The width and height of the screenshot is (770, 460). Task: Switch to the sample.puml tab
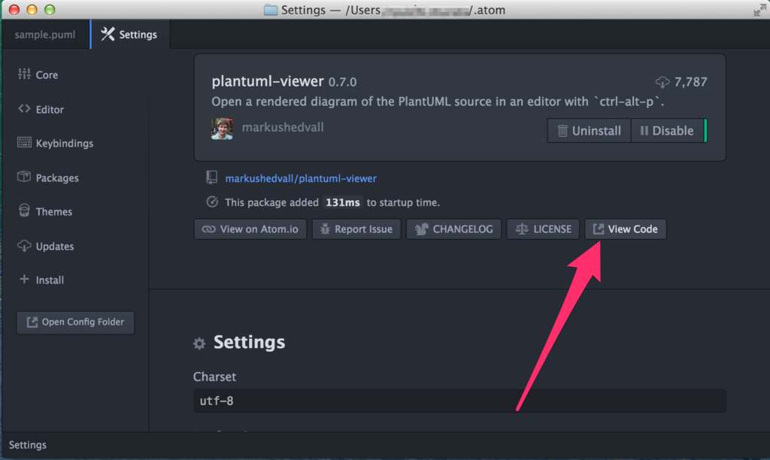click(x=45, y=35)
